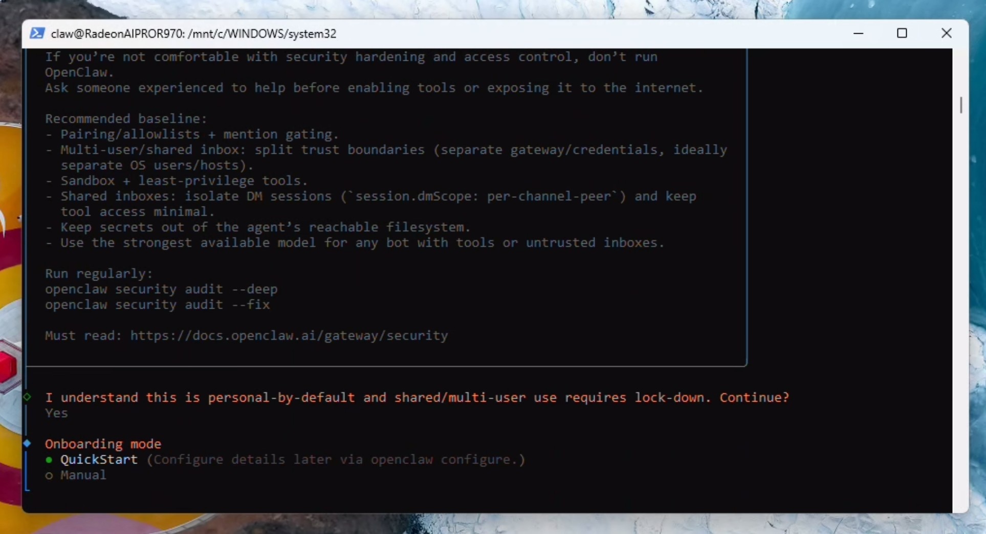986x534 pixels.
Task: Click the orange diamond beside Onboarding mode
Action: tap(28, 444)
